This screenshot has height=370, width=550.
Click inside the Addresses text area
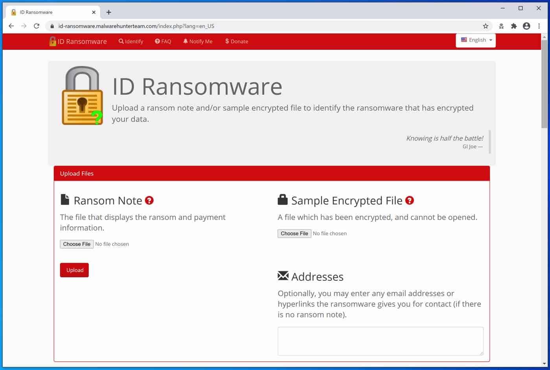click(x=380, y=341)
